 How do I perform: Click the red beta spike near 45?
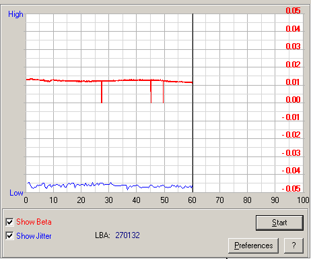click(x=151, y=91)
